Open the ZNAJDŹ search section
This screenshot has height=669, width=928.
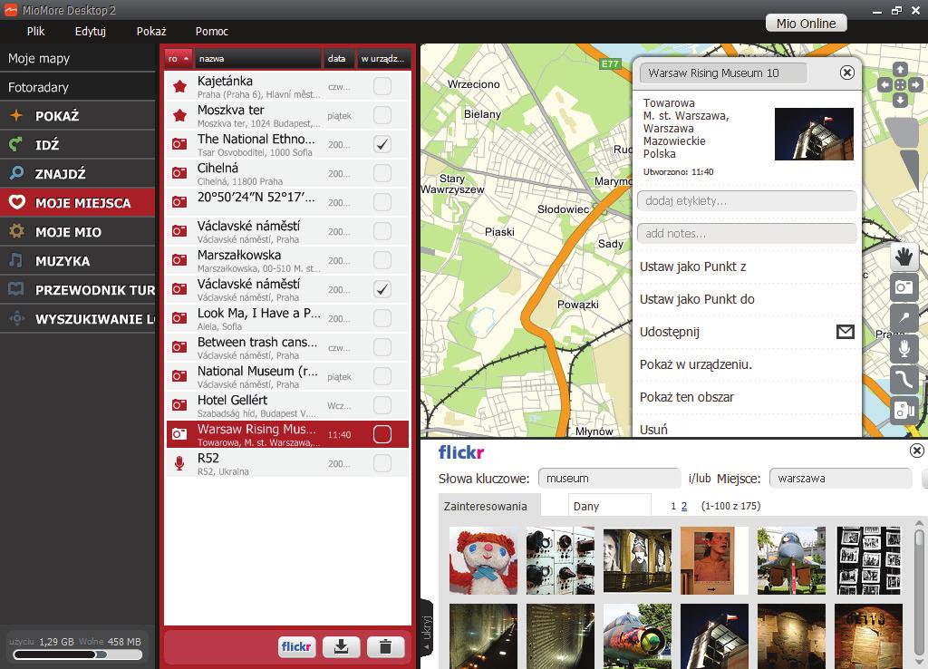coord(78,174)
